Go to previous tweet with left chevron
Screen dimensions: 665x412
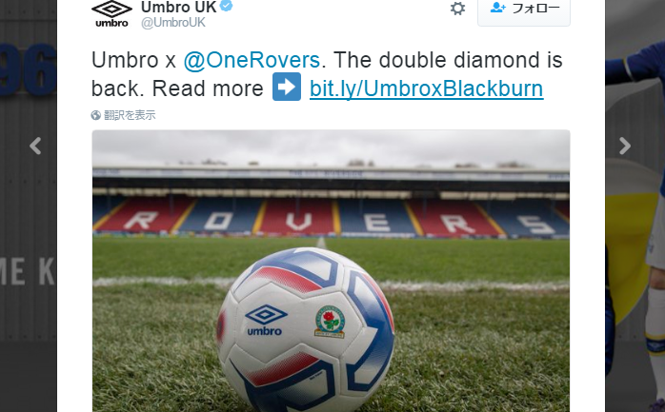coord(35,146)
